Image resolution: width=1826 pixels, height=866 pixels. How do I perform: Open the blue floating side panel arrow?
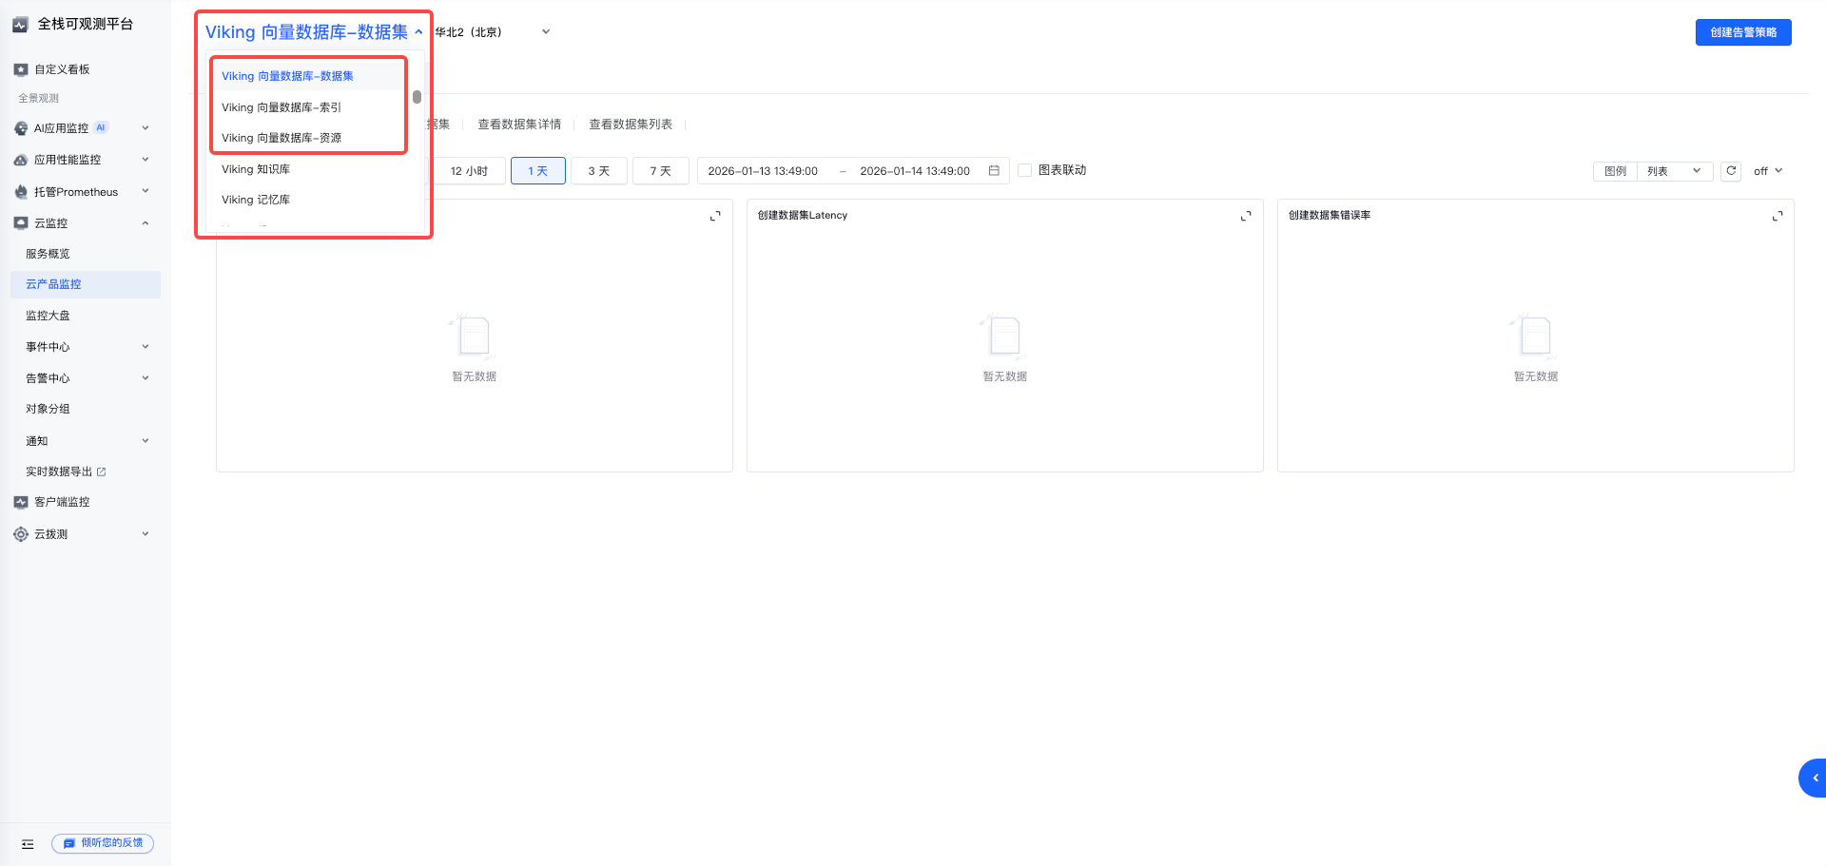pyautogui.click(x=1815, y=778)
